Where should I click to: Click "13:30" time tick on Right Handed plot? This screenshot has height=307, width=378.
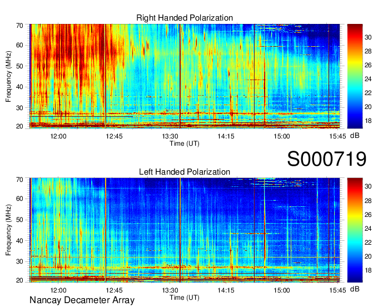pos(170,136)
